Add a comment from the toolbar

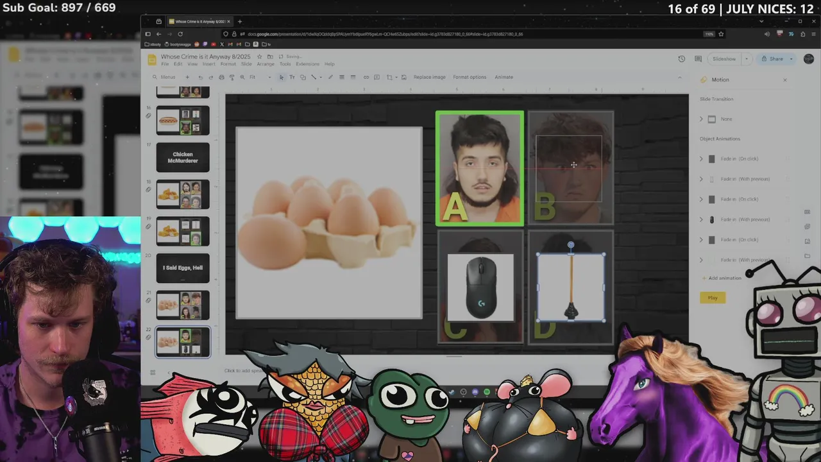tap(377, 77)
